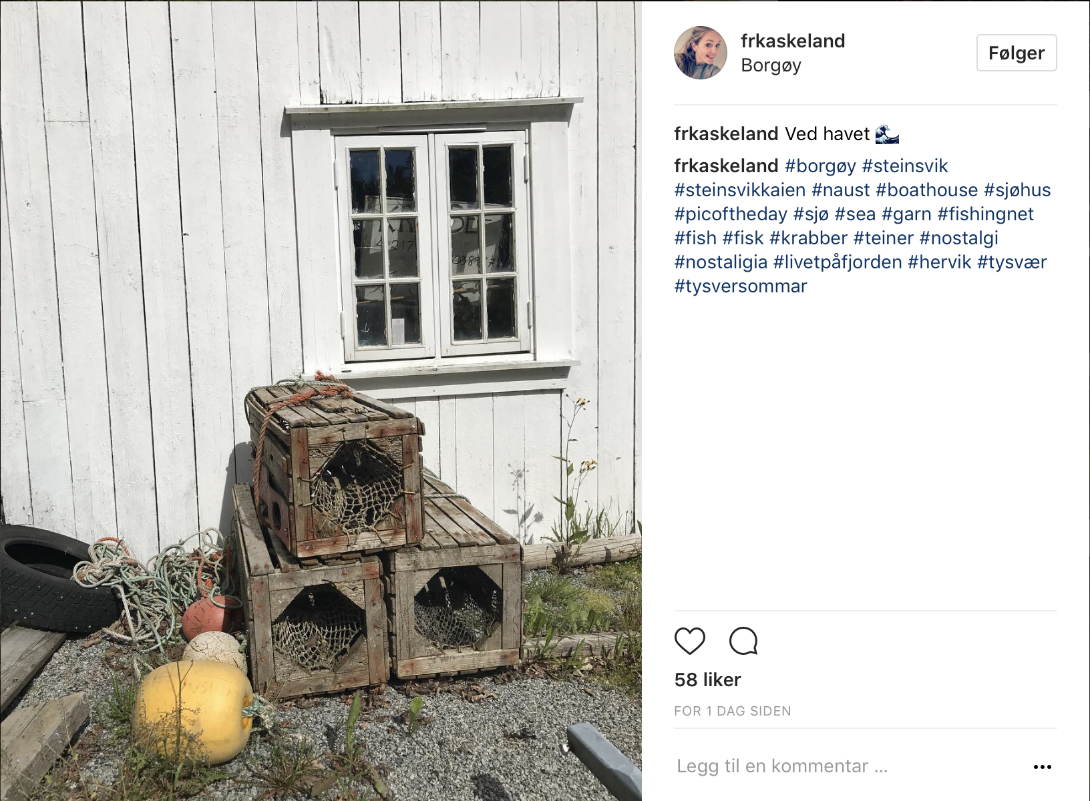Click the lobster crates photo
Viewport: 1090px width, 801px height.
[321, 400]
